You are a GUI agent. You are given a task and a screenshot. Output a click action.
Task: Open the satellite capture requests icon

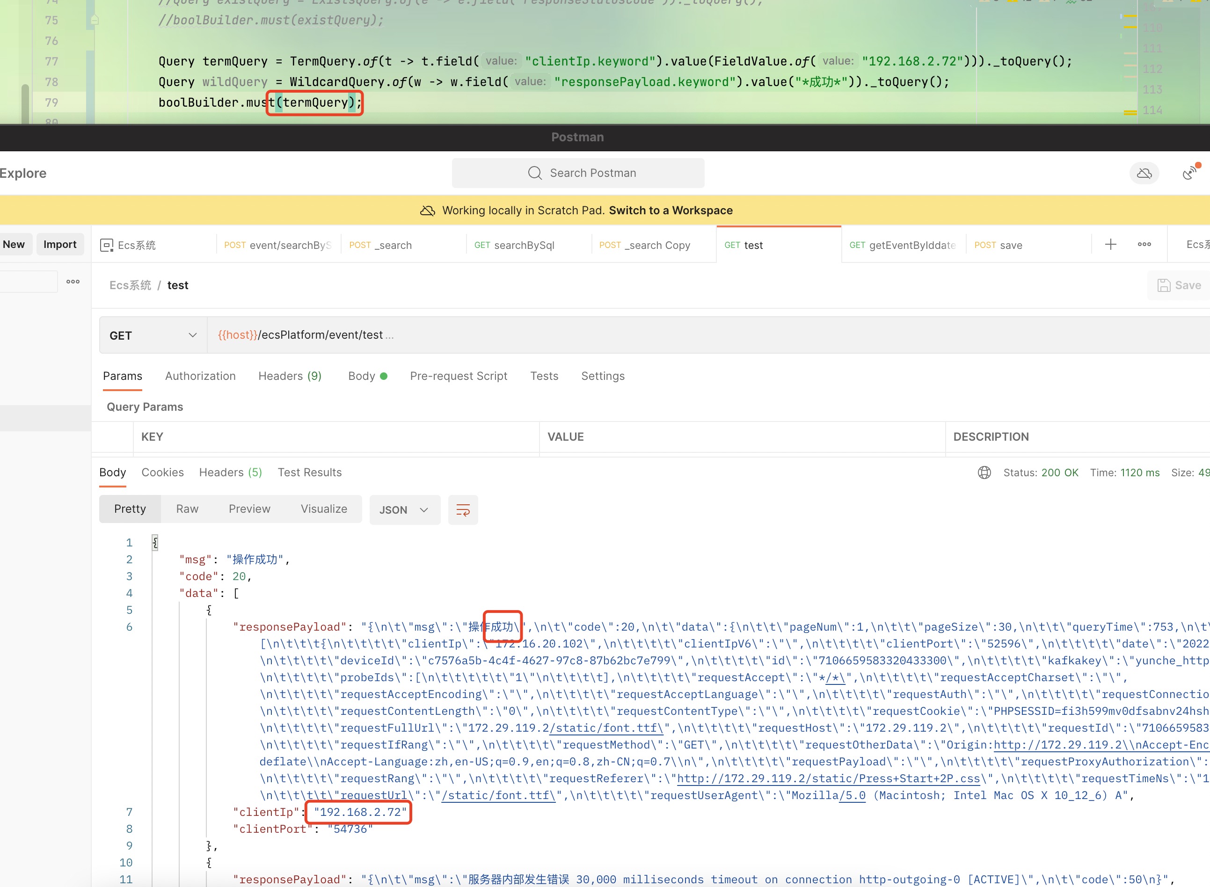pos(1189,173)
